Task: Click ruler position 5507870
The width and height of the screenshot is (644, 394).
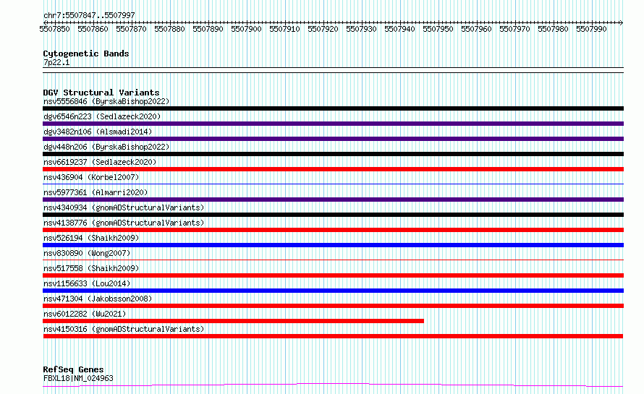Action: pyautogui.click(x=131, y=29)
